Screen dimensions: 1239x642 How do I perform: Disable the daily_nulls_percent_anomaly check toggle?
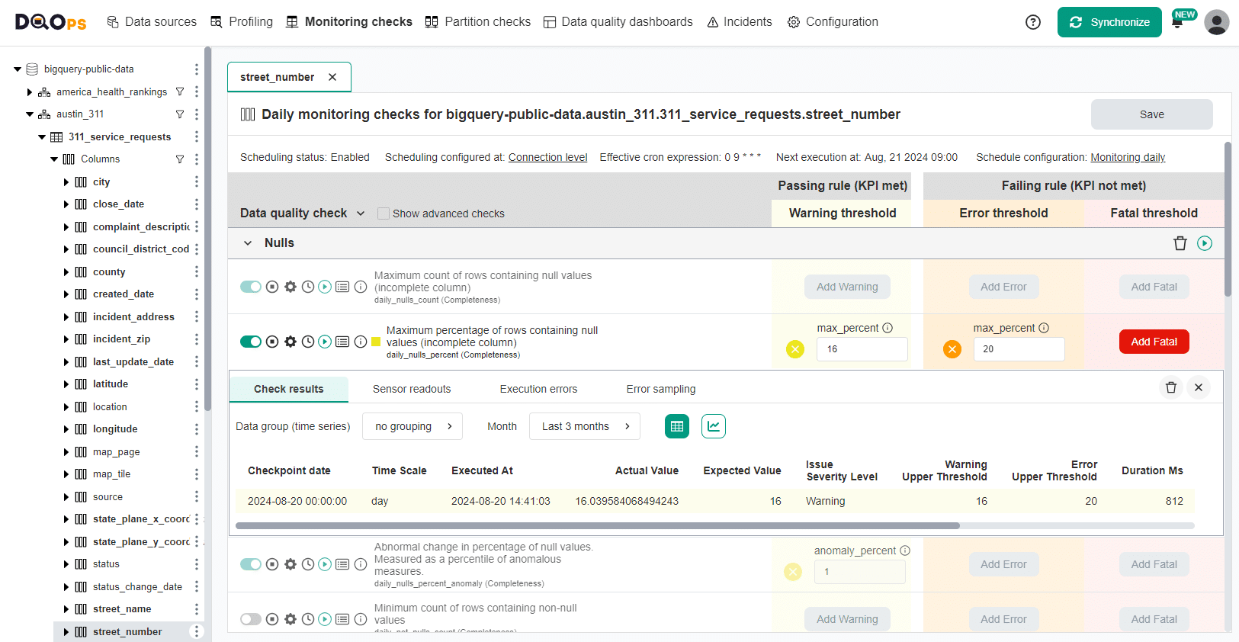tap(251, 564)
